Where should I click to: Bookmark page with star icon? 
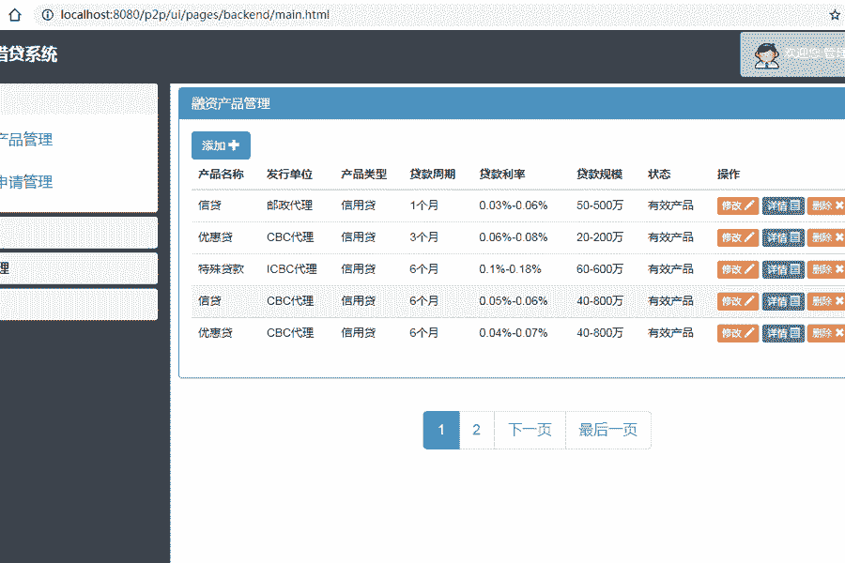(836, 15)
